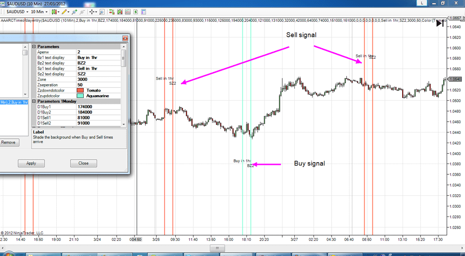This screenshot has width=465, height=256.
Task: Collapse the Parameters section
Action: coord(34,46)
